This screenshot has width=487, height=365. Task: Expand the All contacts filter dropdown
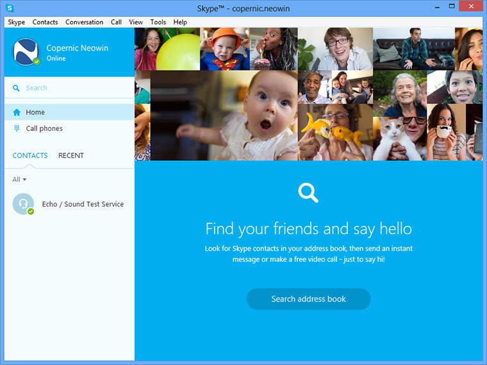click(19, 180)
